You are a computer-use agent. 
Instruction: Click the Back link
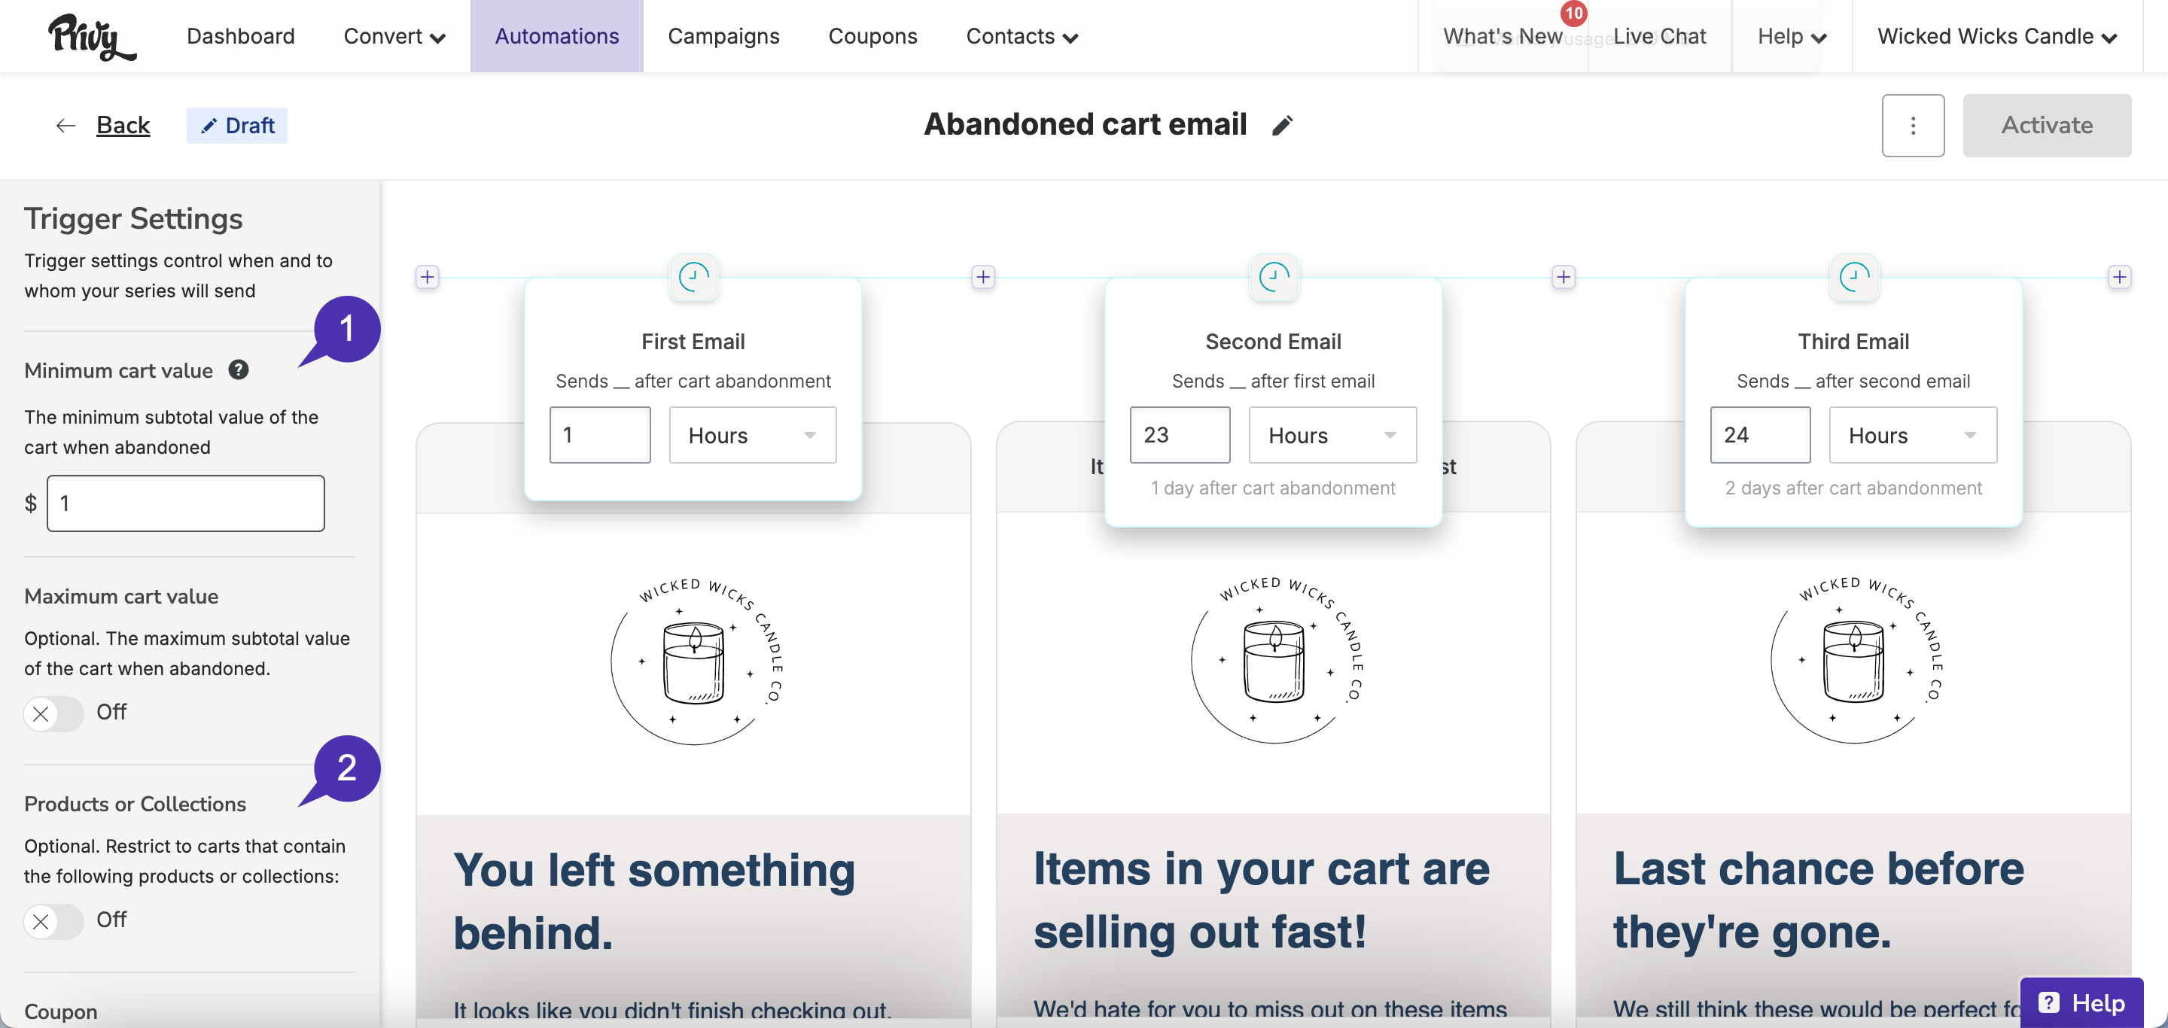pos(123,126)
